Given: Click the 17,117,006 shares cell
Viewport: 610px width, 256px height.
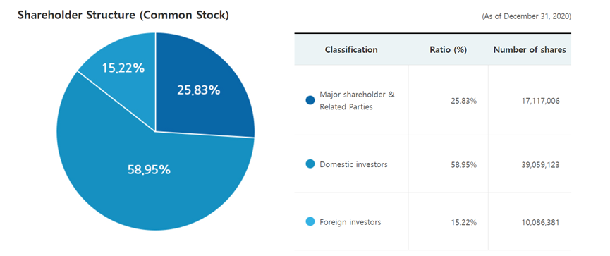Looking at the screenshot, I should click(x=540, y=101).
